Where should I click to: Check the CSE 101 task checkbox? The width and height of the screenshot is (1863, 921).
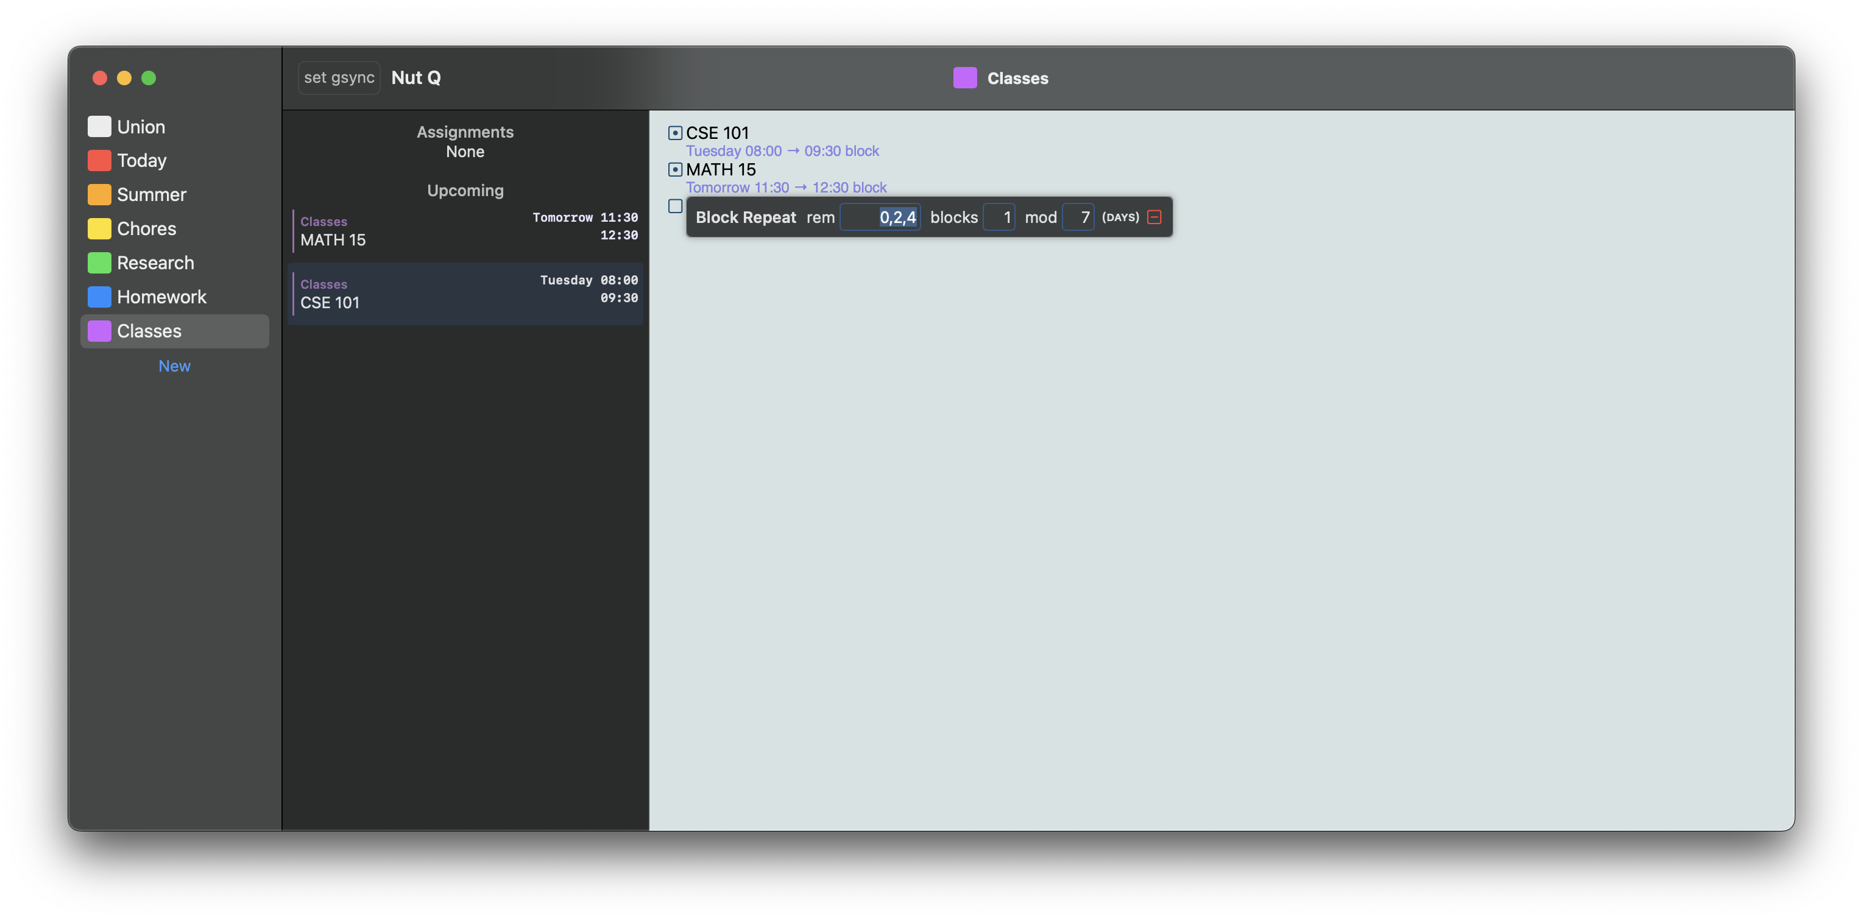coord(674,132)
